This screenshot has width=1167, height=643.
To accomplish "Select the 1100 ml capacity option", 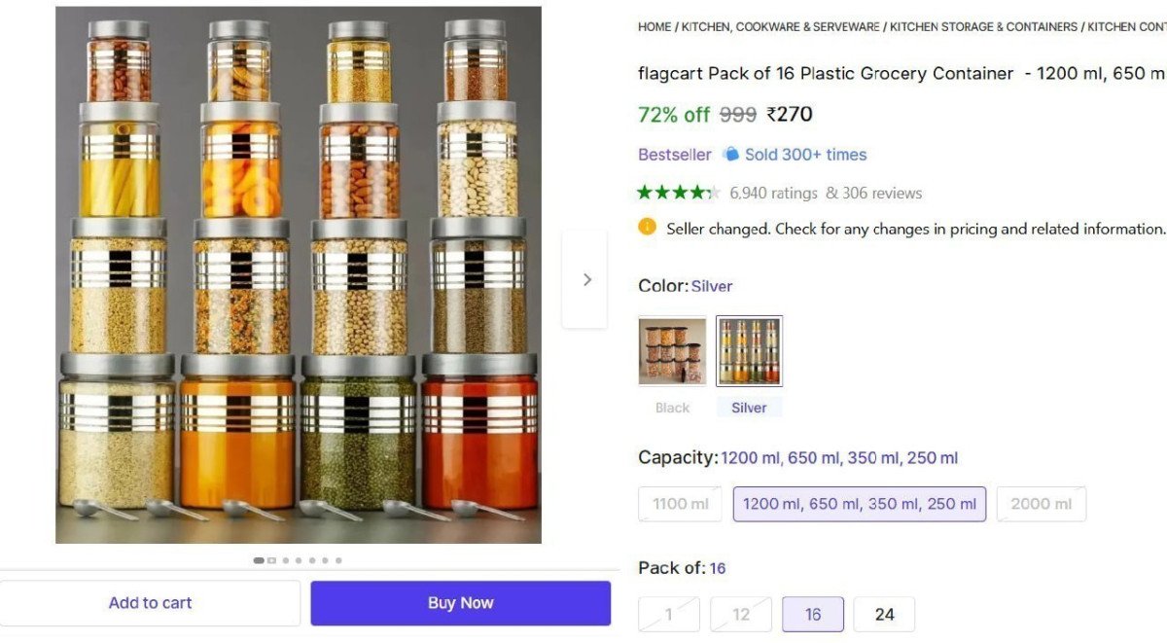I will [x=679, y=504].
